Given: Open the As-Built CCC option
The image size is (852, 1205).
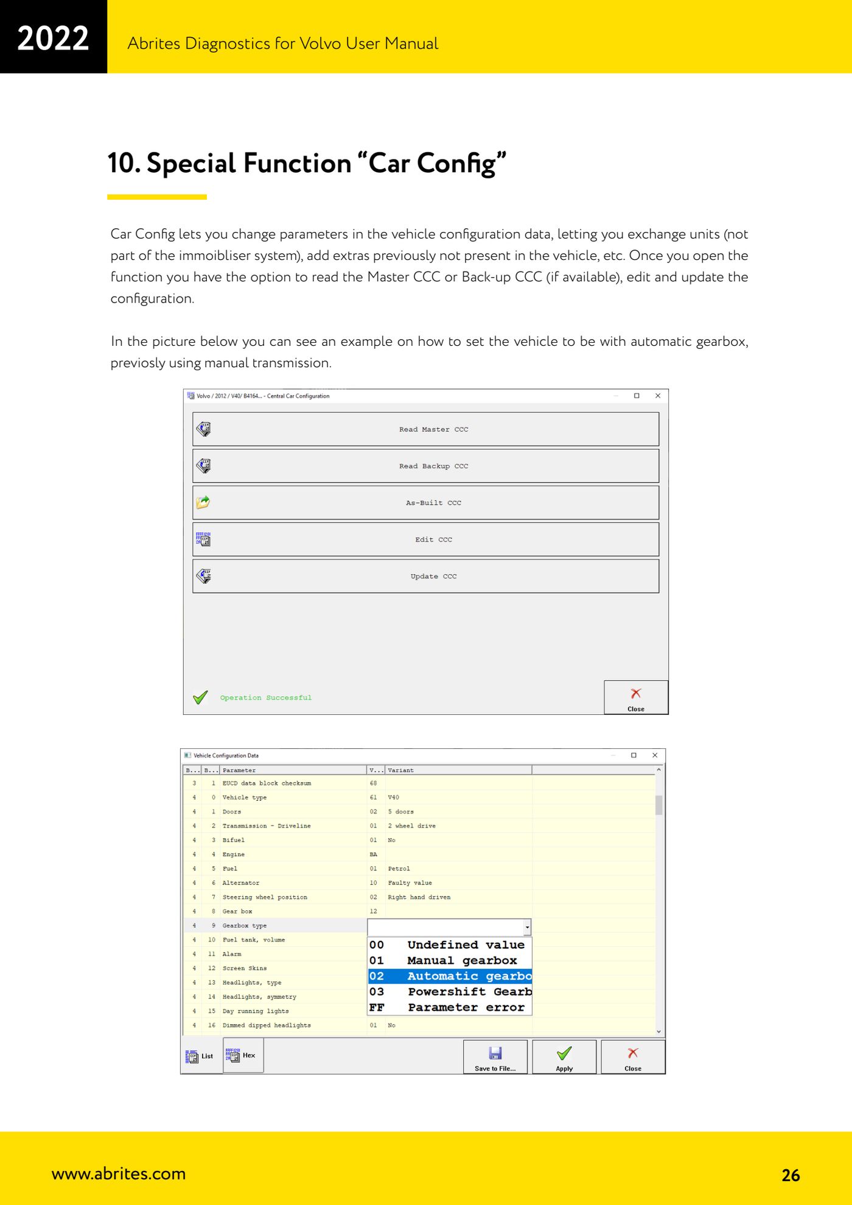Looking at the screenshot, I should [425, 502].
